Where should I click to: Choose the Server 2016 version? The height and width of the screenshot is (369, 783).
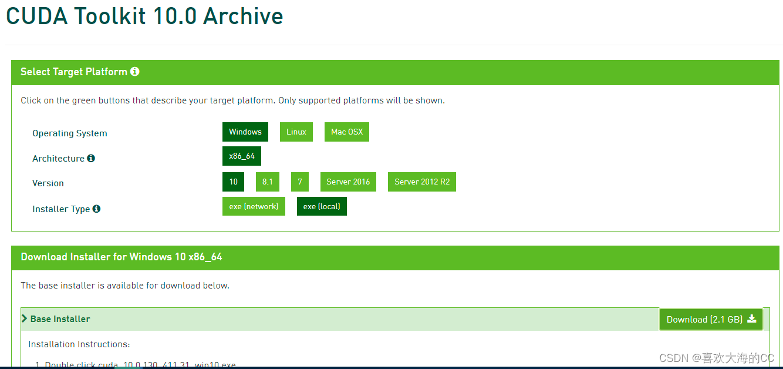click(348, 182)
